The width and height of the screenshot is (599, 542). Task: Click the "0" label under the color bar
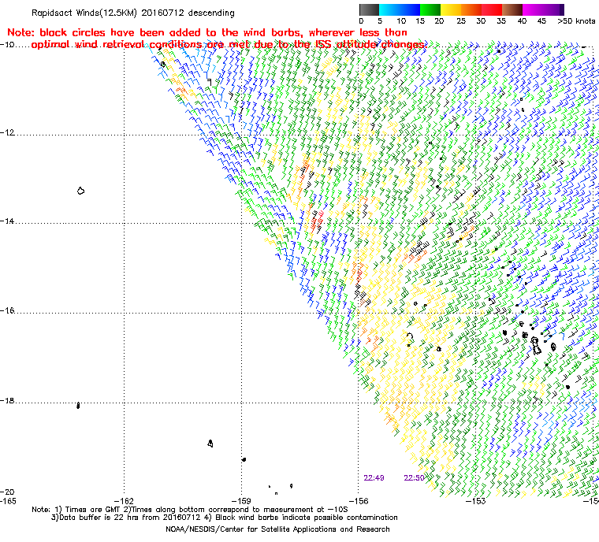pyautogui.click(x=362, y=21)
